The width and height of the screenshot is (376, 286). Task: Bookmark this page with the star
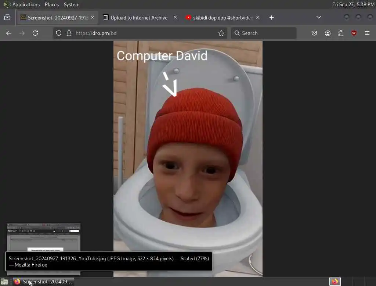221,33
